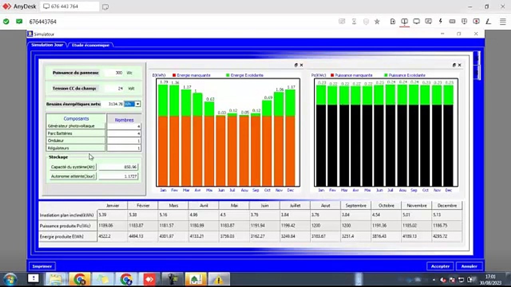
Task: Click the red Energie manquante legend swatch
Action: coord(174,75)
